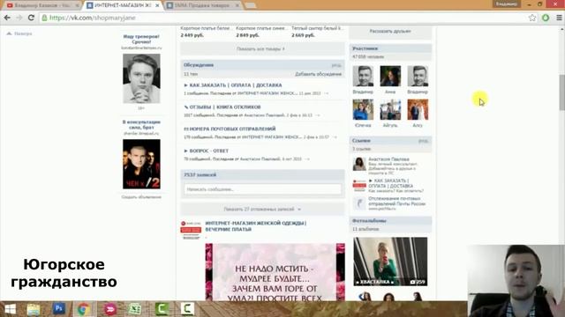Click Добавить обсуждение link
This screenshot has width=565, height=317.
[x=318, y=74]
